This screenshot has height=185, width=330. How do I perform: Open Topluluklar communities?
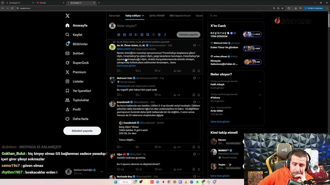tap(77, 100)
